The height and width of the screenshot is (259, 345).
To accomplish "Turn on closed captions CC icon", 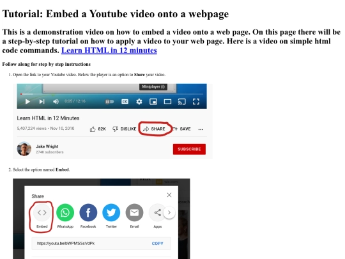I will pyautogui.click(x=125, y=102).
